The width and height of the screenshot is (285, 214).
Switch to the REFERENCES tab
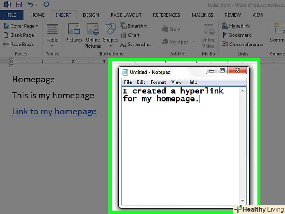pyautogui.click(x=166, y=15)
